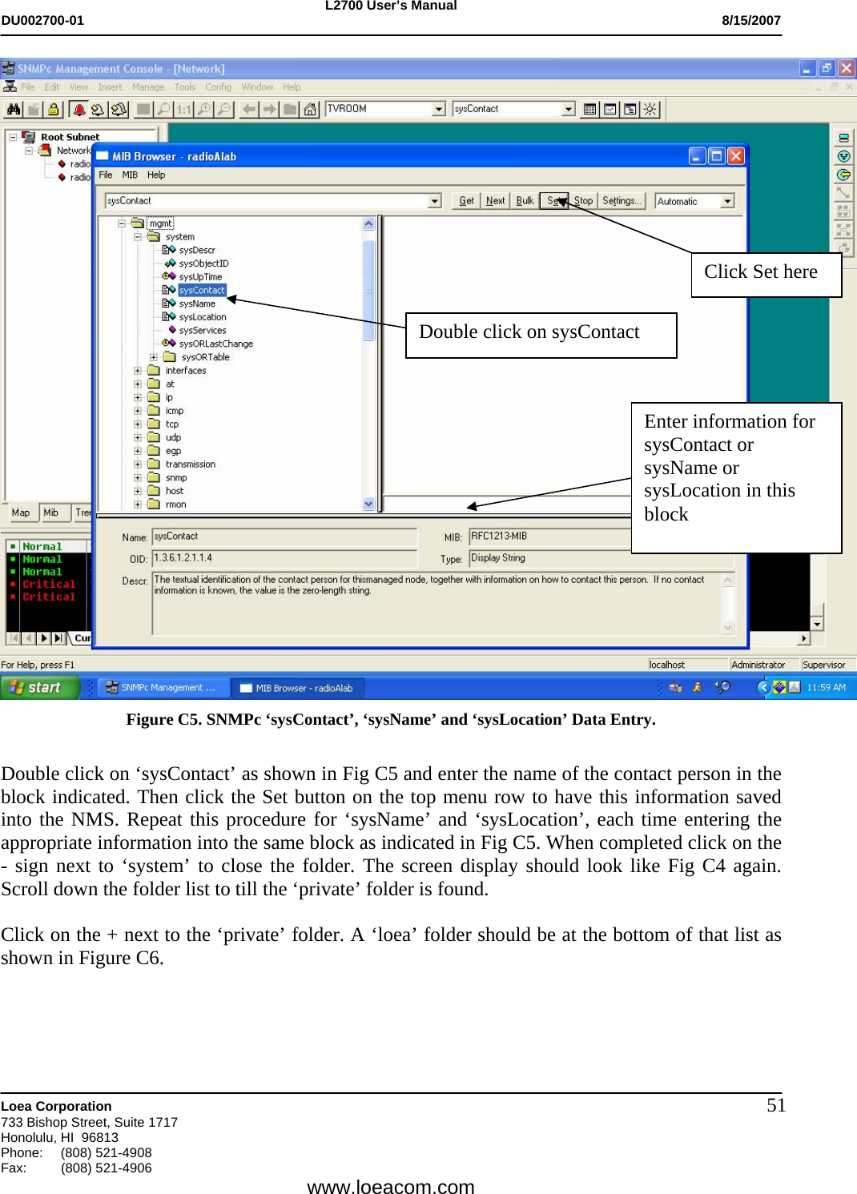Open the Automatic mode dropdown
This screenshot has height=1194, width=857.
click(x=728, y=200)
